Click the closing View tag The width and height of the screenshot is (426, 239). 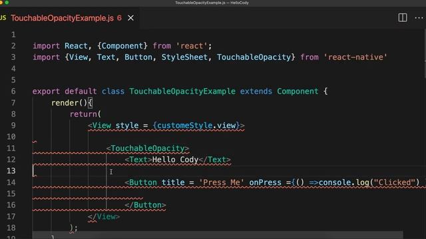click(104, 216)
